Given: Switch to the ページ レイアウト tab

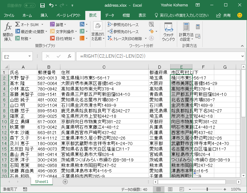Looking at the screenshot, I should tap(69, 15).
